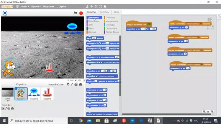Click the Windows Start button

[x=4, y=121]
